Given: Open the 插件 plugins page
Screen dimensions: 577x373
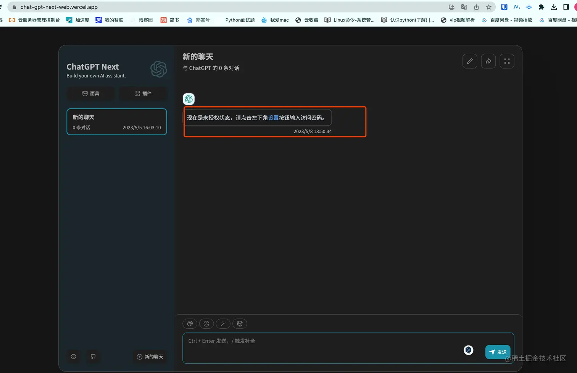Looking at the screenshot, I should click(143, 94).
